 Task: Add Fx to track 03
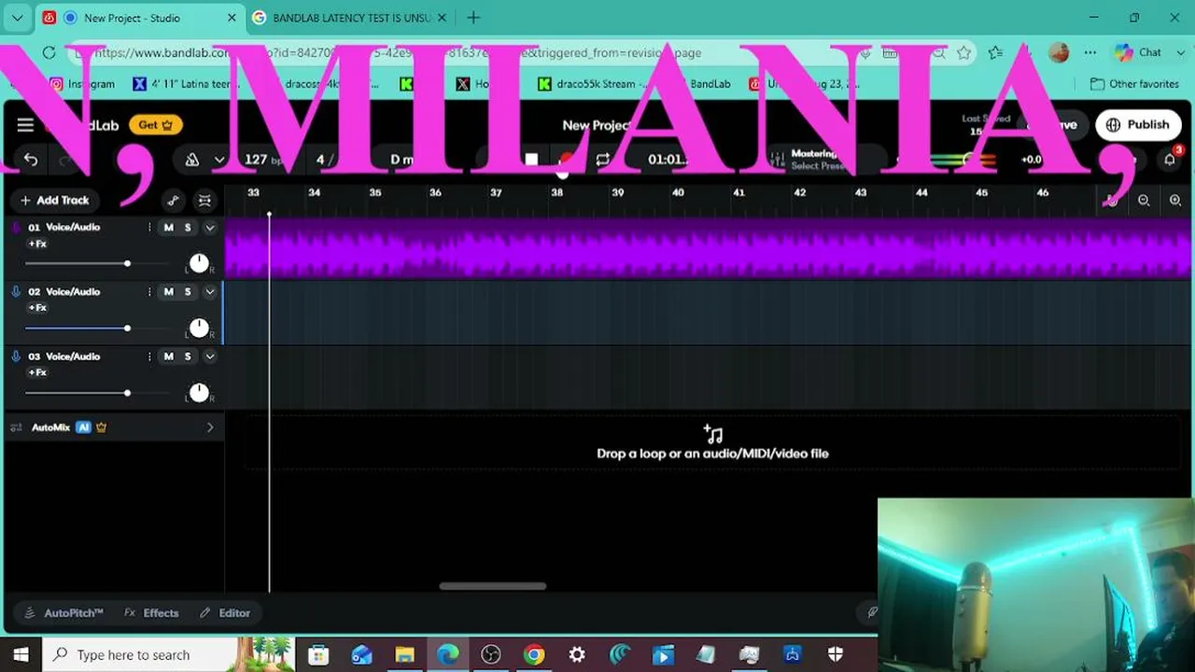pos(37,372)
